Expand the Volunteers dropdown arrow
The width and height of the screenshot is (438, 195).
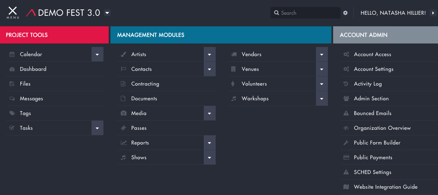point(322,84)
